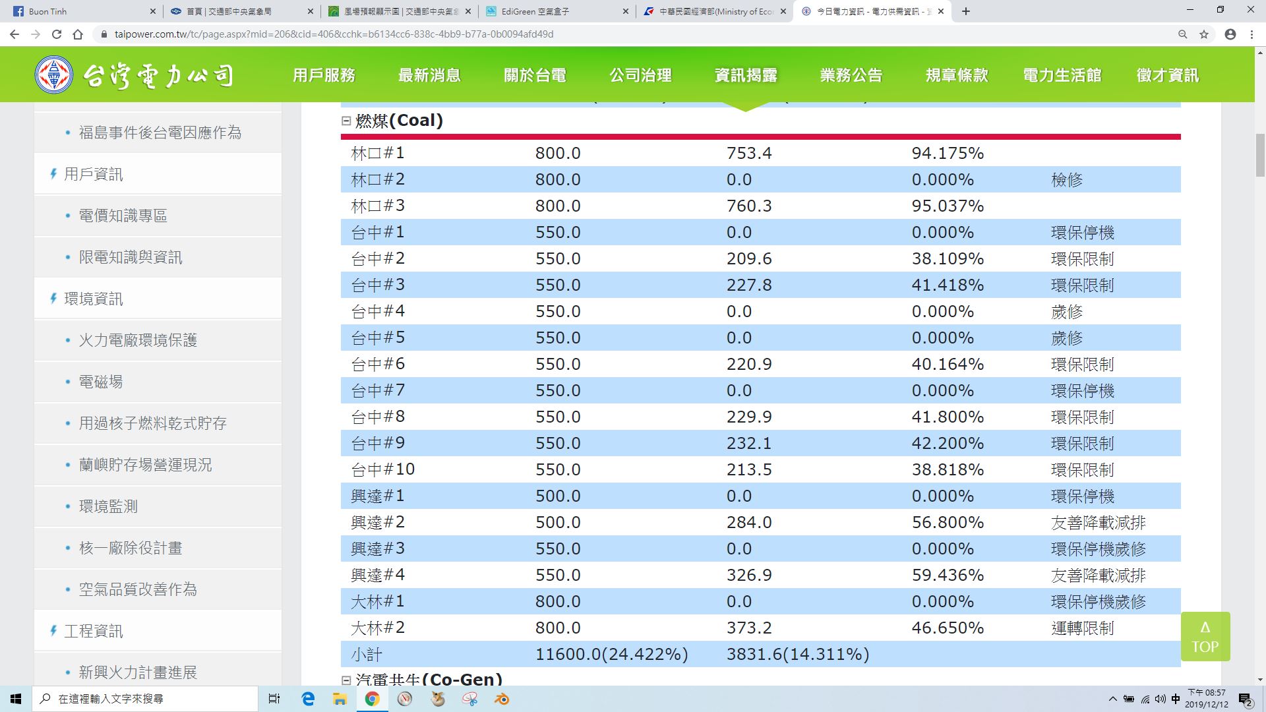Go back using browser back arrow
The width and height of the screenshot is (1266, 712).
point(15,34)
